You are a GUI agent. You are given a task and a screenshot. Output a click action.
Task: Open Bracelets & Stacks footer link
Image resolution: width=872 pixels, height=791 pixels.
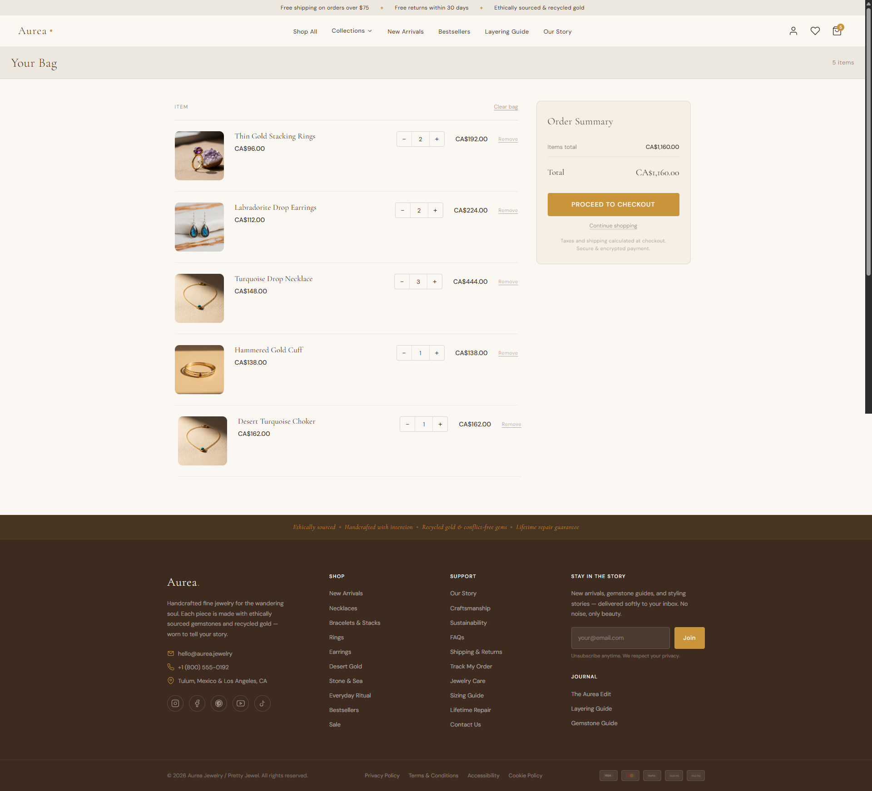tap(355, 623)
